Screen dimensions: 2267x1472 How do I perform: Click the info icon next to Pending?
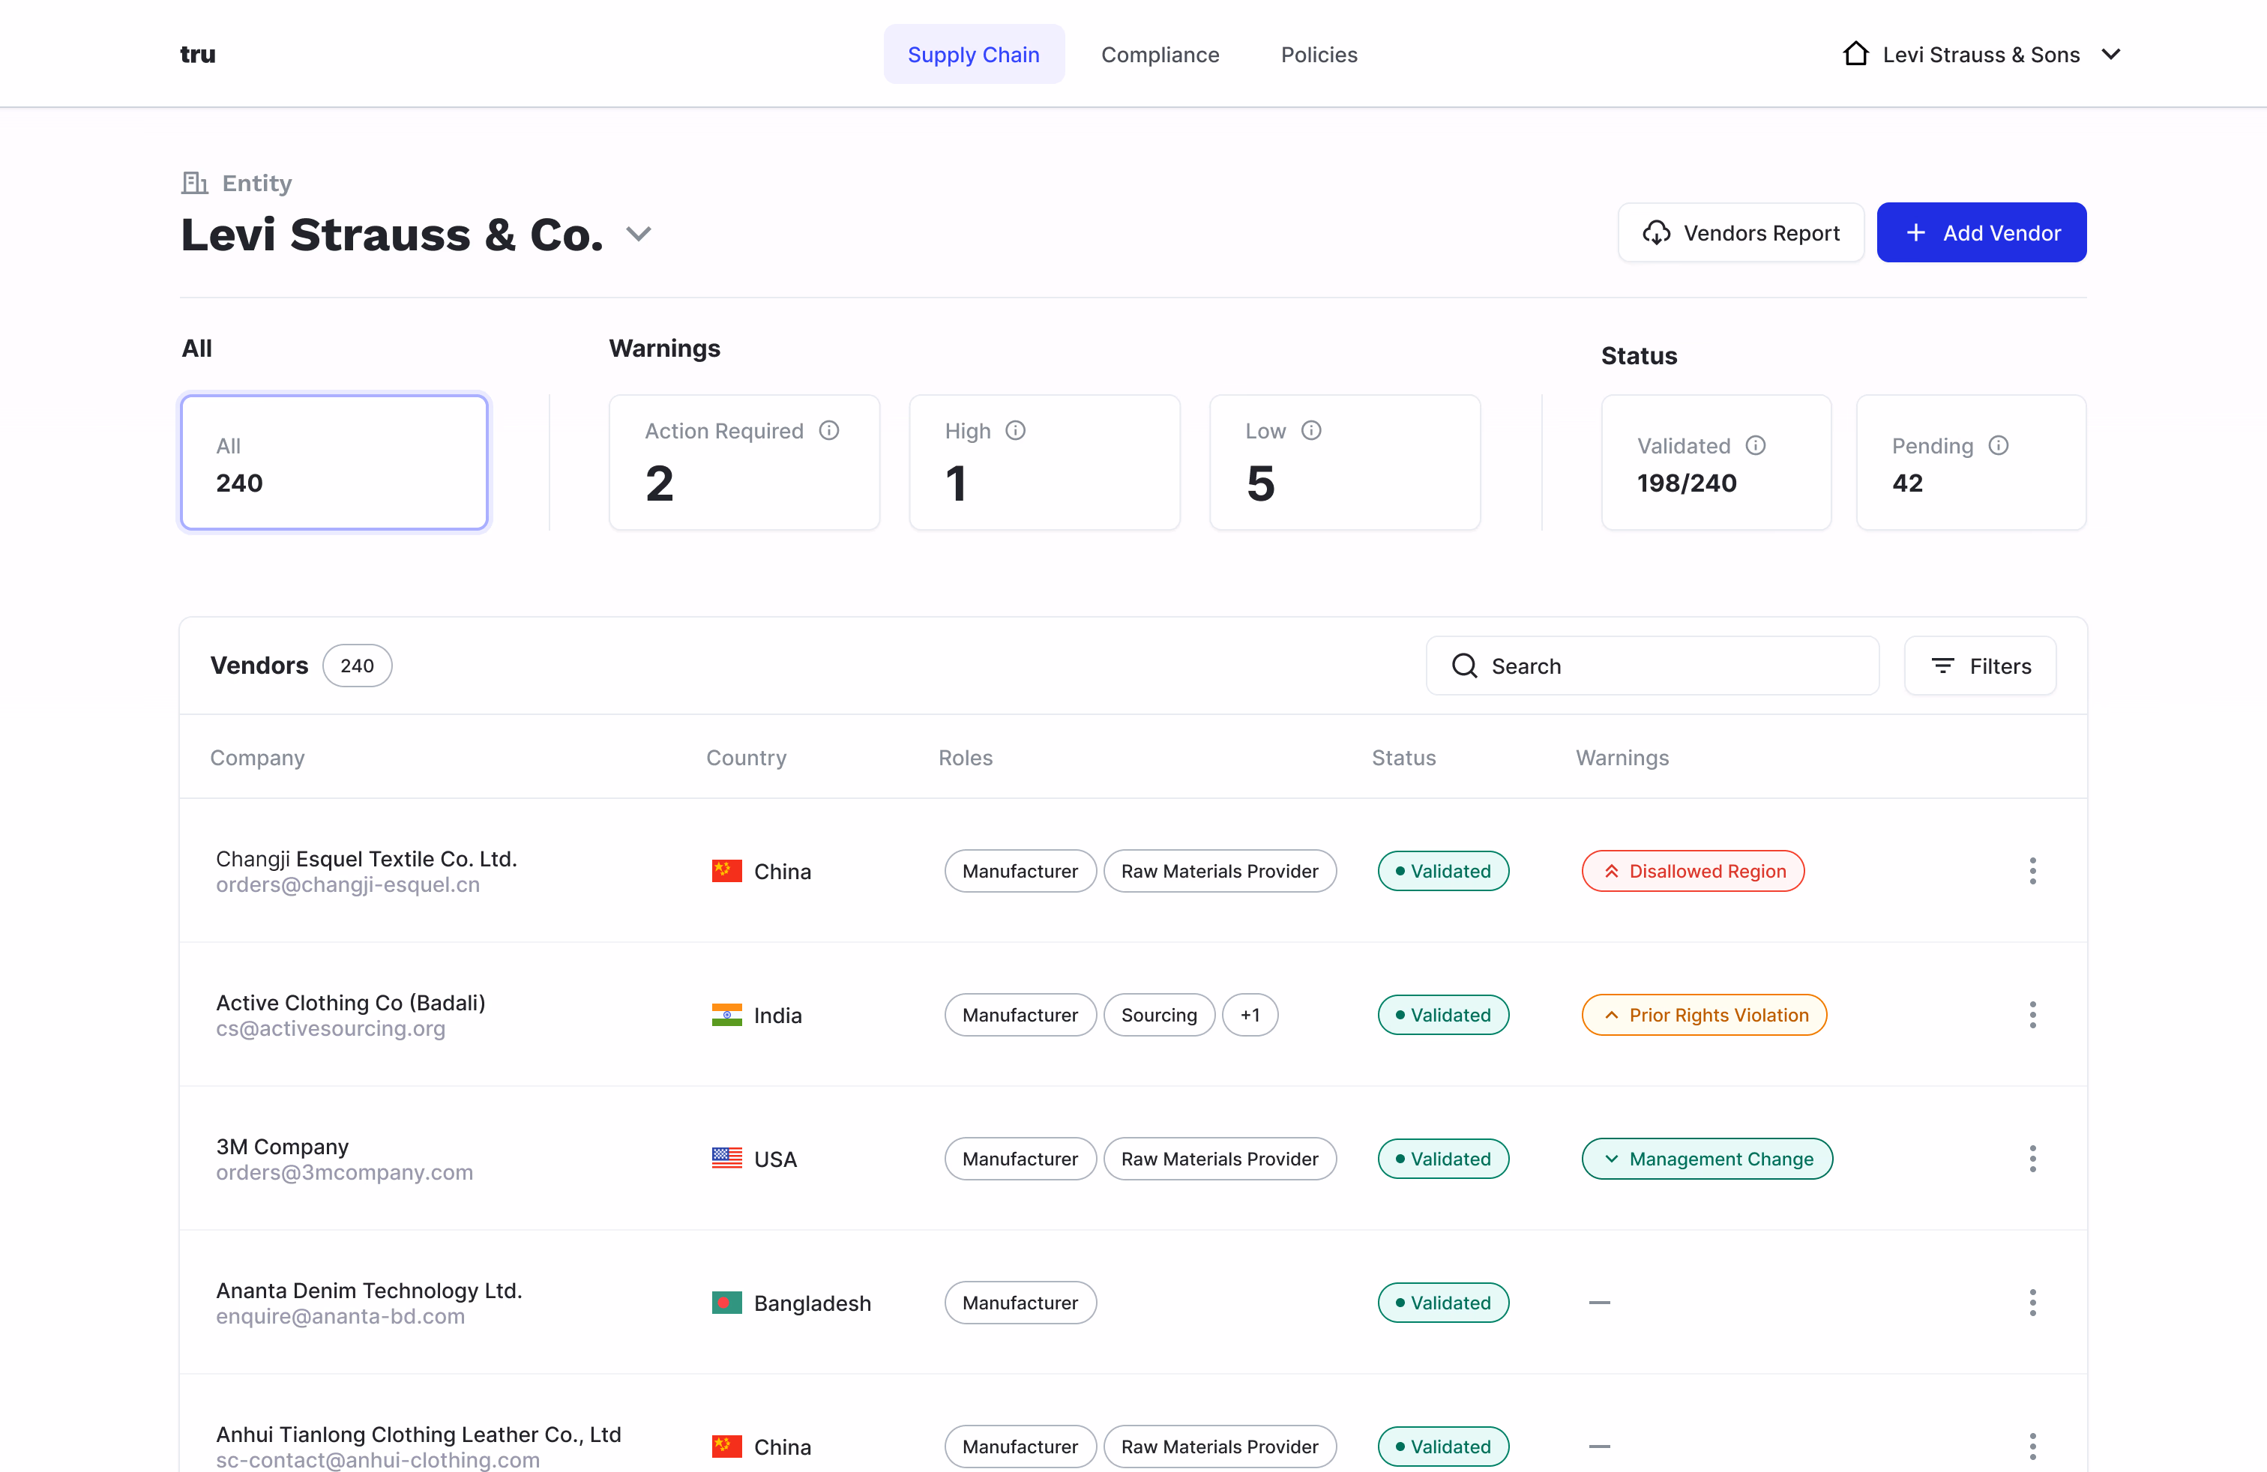click(1999, 444)
